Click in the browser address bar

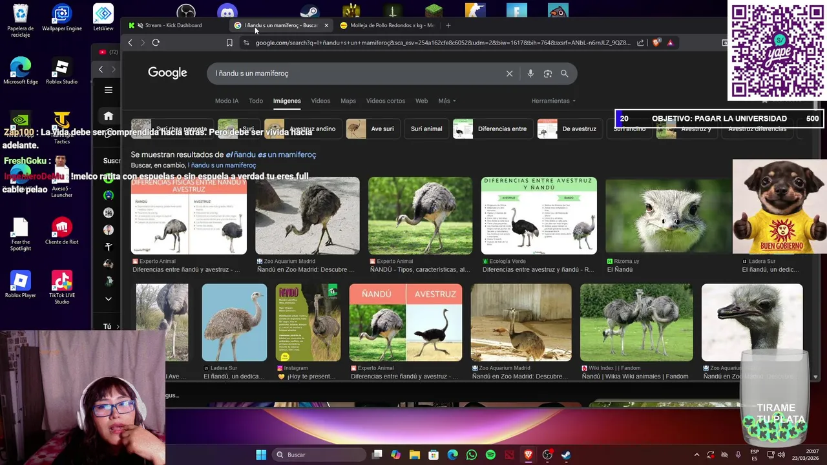pos(443,43)
